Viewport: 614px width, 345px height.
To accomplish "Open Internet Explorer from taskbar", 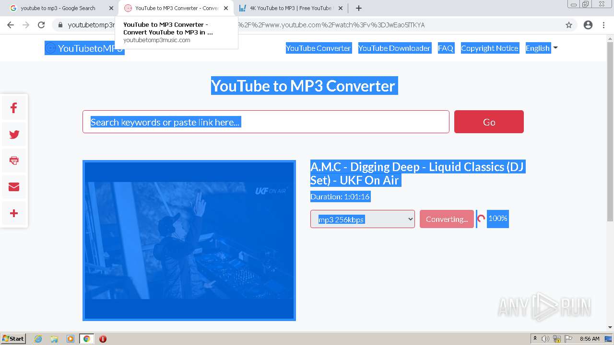I will pyautogui.click(x=38, y=339).
